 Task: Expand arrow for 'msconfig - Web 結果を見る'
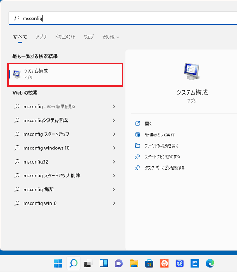pos(114,107)
